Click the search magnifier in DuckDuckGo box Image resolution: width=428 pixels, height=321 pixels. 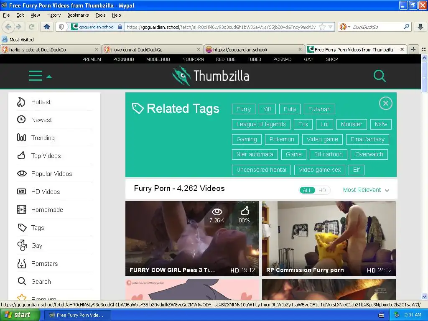click(x=406, y=27)
